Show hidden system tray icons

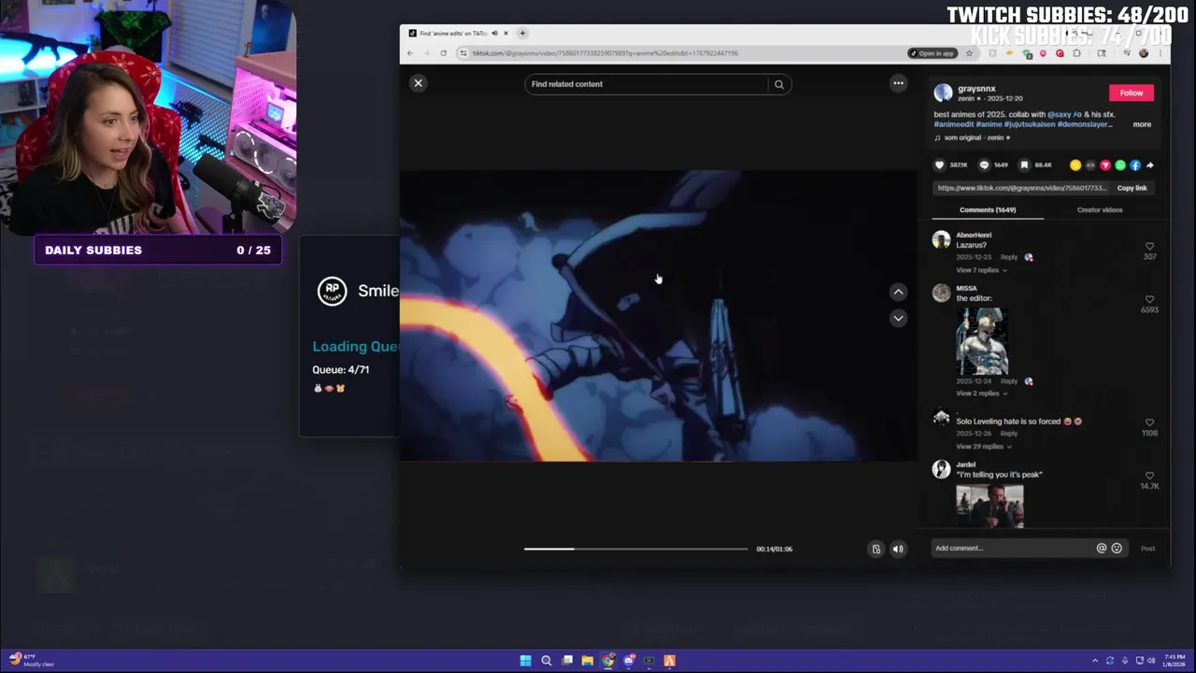click(1095, 661)
